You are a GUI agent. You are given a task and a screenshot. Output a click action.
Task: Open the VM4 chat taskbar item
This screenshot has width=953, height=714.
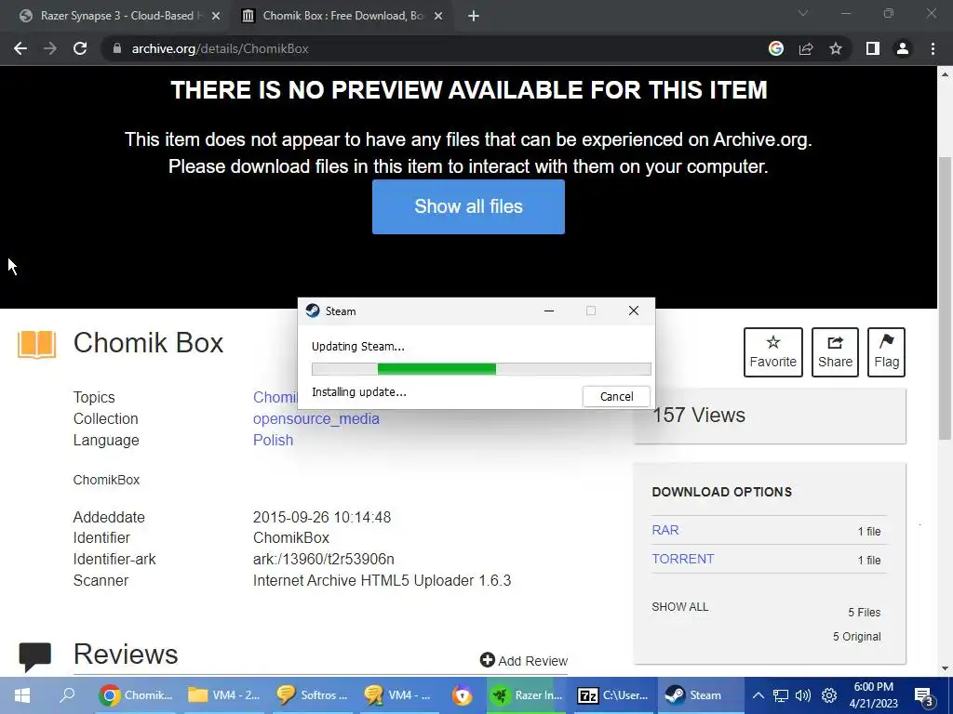[398, 695]
